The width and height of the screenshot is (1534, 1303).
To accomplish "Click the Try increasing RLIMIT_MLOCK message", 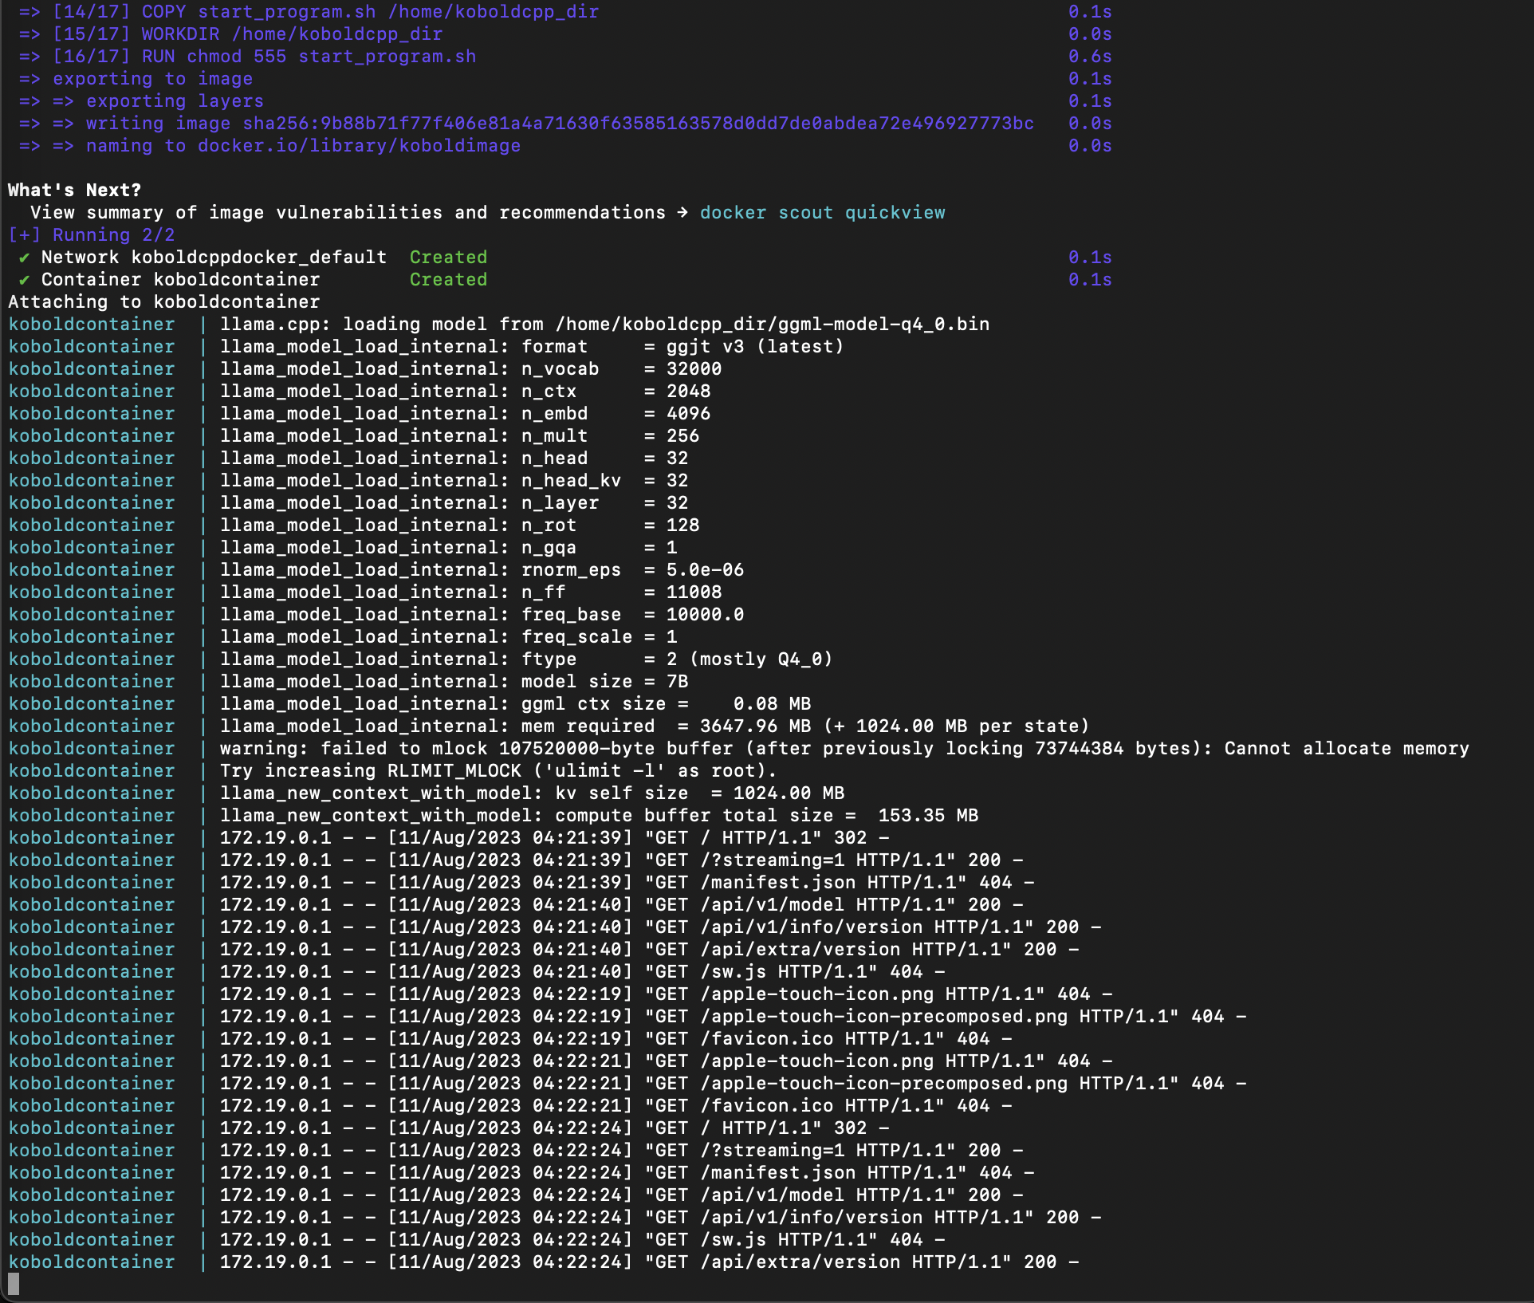I will click(x=494, y=770).
